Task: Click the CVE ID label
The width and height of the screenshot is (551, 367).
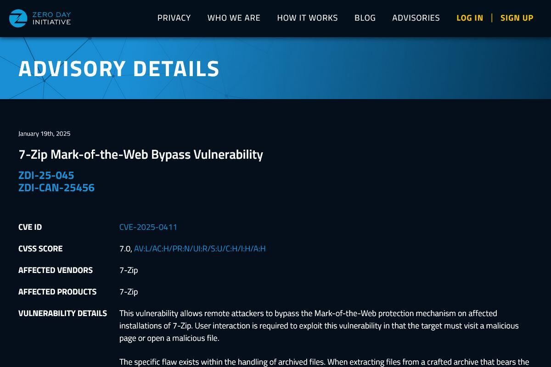Action: (30, 227)
